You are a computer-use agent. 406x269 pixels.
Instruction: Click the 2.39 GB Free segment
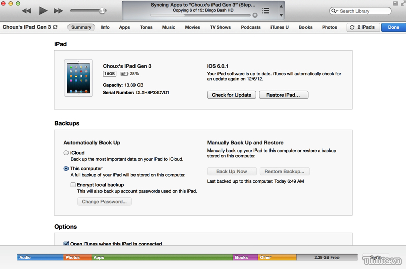click(327, 257)
